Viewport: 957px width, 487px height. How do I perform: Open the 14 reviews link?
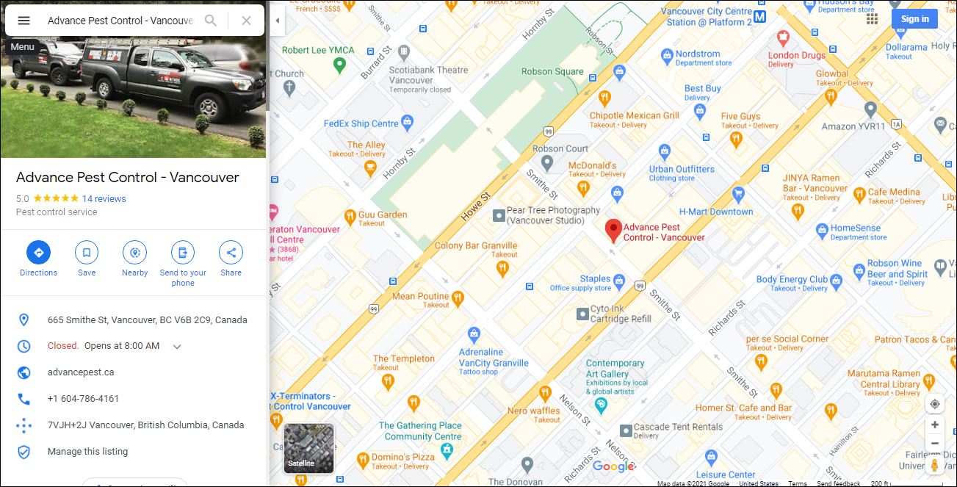tap(104, 199)
